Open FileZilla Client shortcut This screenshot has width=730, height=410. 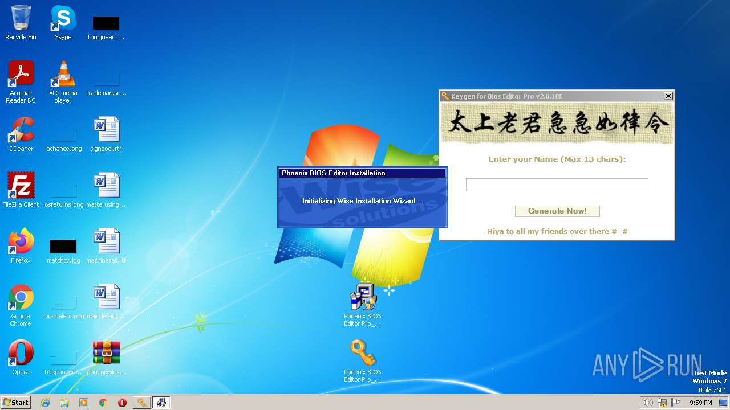21,190
